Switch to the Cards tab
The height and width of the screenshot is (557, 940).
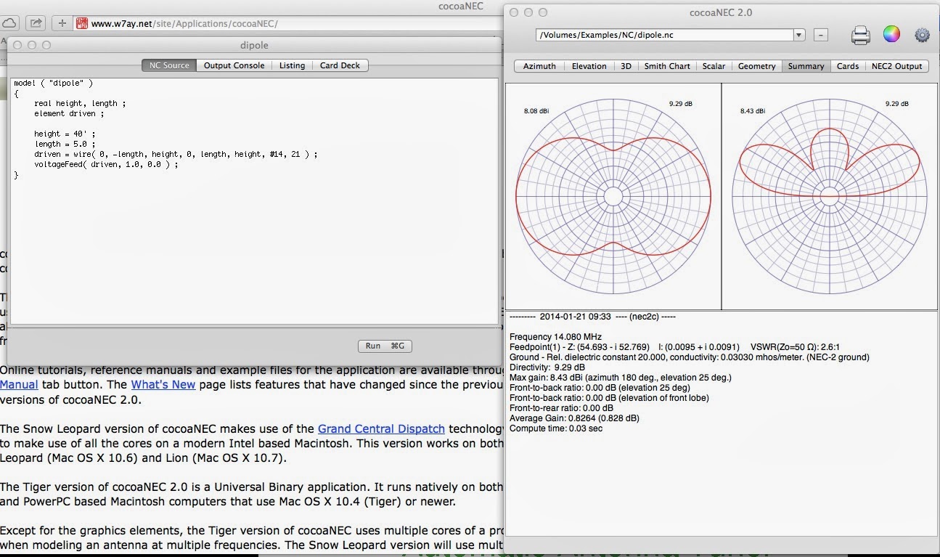[x=848, y=66]
